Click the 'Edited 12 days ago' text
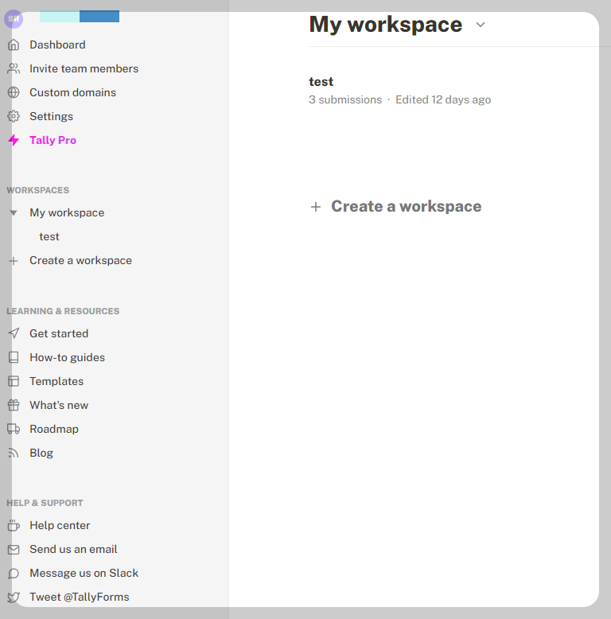This screenshot has height=619, width=611. pyautogui.click(x=443, y=100)
